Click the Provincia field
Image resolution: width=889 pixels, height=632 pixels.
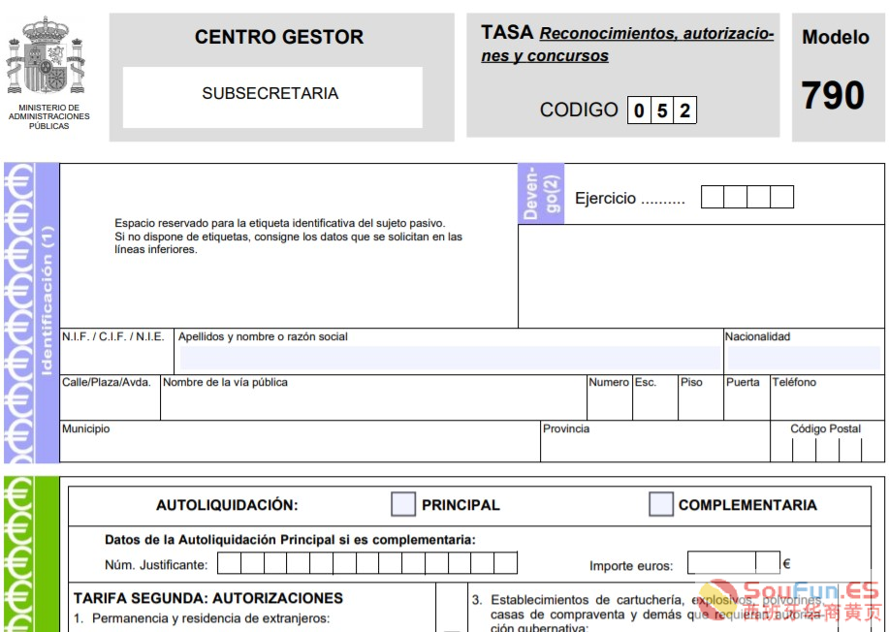coord(654,441)
